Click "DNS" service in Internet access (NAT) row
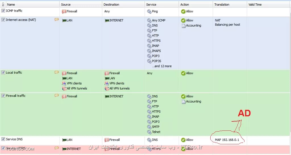The width and height of the screenshot is (291, 155). tap(155, 25)
